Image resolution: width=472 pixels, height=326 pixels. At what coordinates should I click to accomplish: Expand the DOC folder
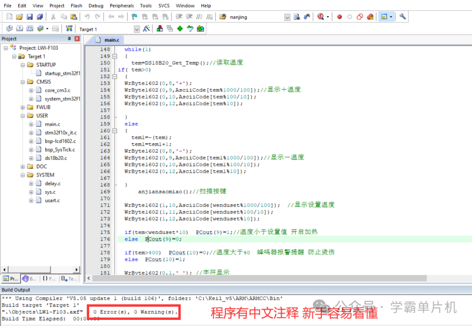coord(23,166)
